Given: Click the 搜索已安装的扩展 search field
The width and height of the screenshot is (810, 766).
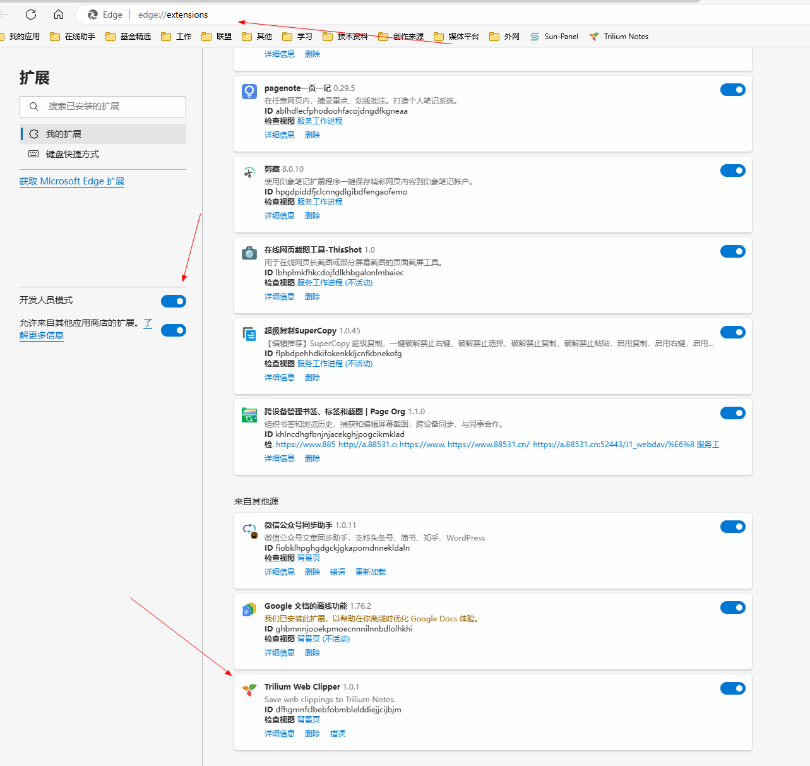Looking at the screenshot, I should click(103, 107).
